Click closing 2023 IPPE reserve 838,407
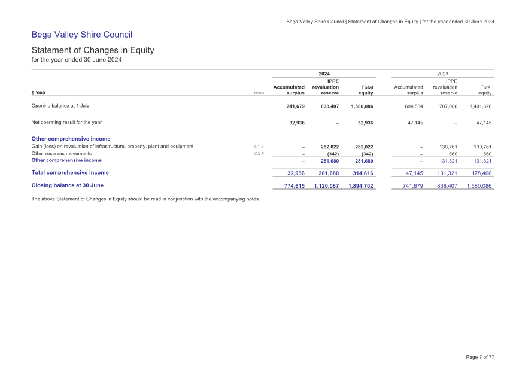Viewport: 525px width, 372px height. (447, 186)
